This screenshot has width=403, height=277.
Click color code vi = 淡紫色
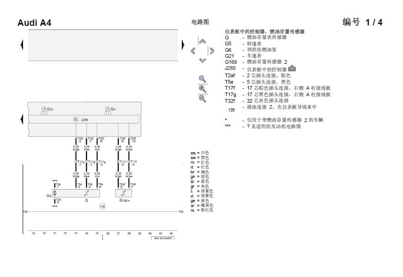[202, 196]
